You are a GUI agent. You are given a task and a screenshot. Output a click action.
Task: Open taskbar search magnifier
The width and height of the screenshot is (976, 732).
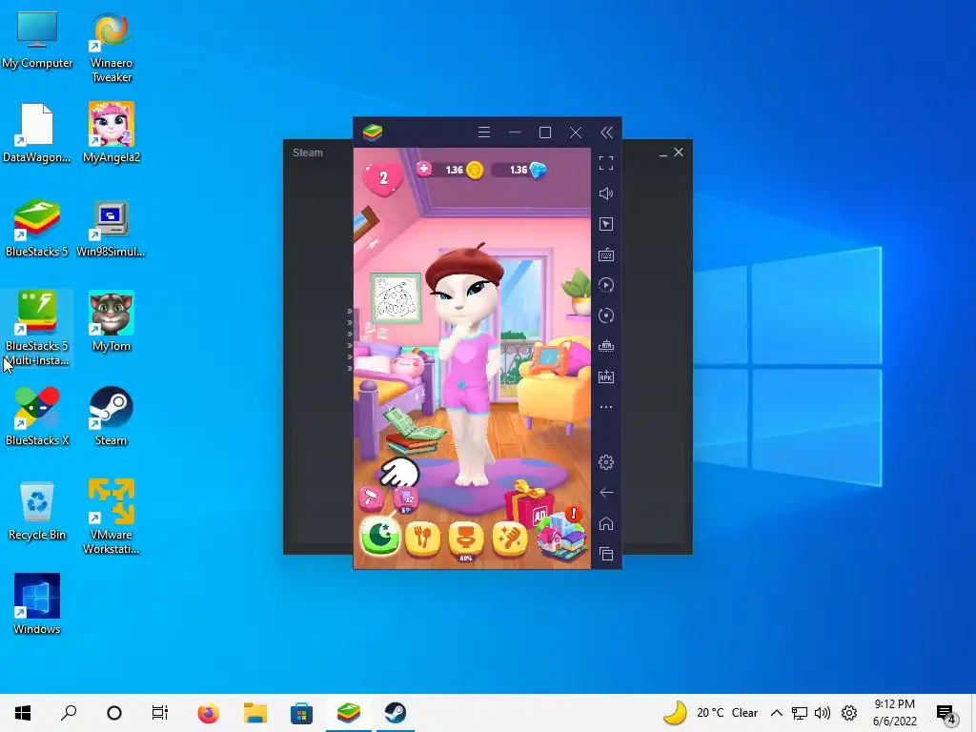coord(69,713)
